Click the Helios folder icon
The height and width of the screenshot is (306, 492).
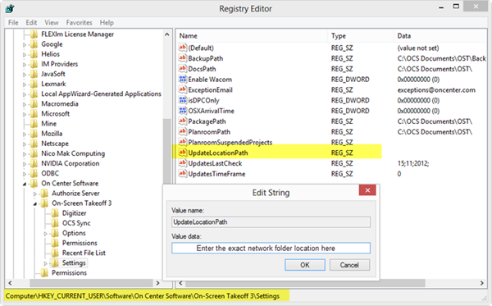tap(34, 54)
